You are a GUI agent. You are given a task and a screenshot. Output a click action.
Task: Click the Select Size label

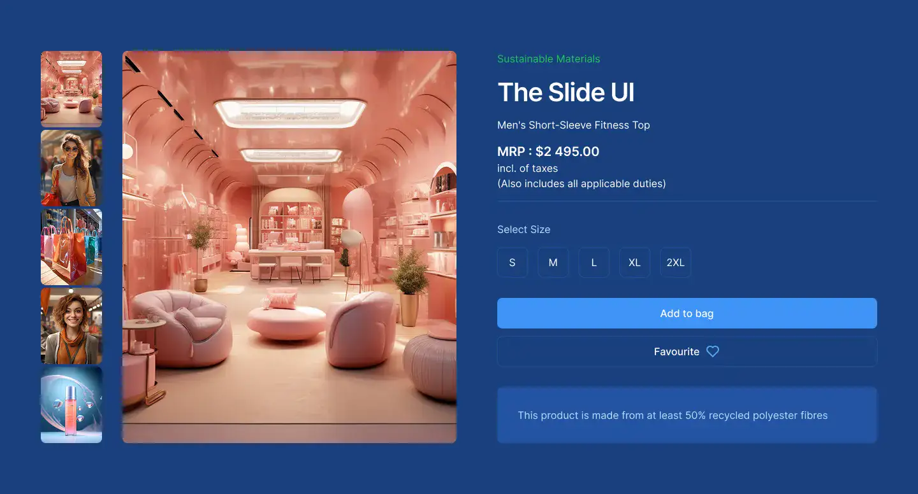[524, 229]
